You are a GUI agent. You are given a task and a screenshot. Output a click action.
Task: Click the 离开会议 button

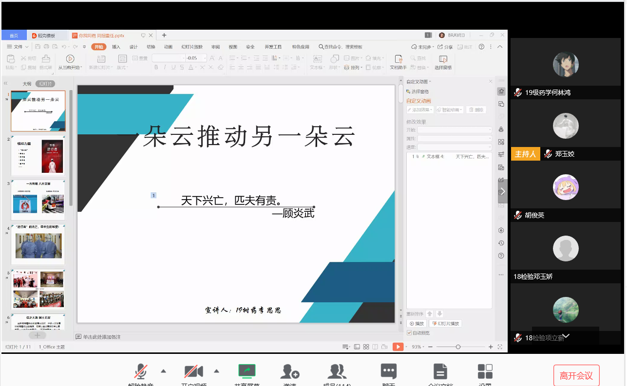576,375
